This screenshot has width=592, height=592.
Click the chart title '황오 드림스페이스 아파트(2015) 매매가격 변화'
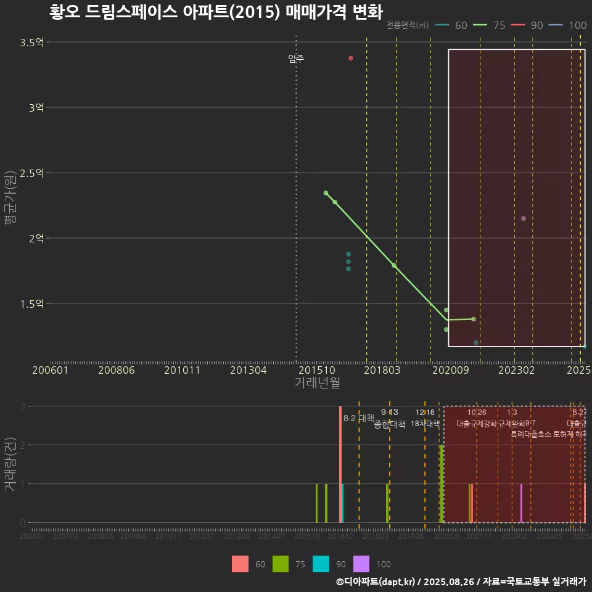pyautogui.click(x=216, y=12)
